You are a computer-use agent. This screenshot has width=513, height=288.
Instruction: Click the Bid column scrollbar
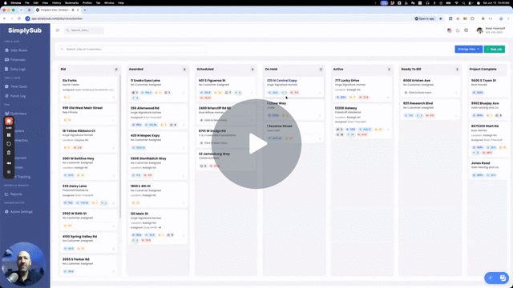[x=120, y=146]
